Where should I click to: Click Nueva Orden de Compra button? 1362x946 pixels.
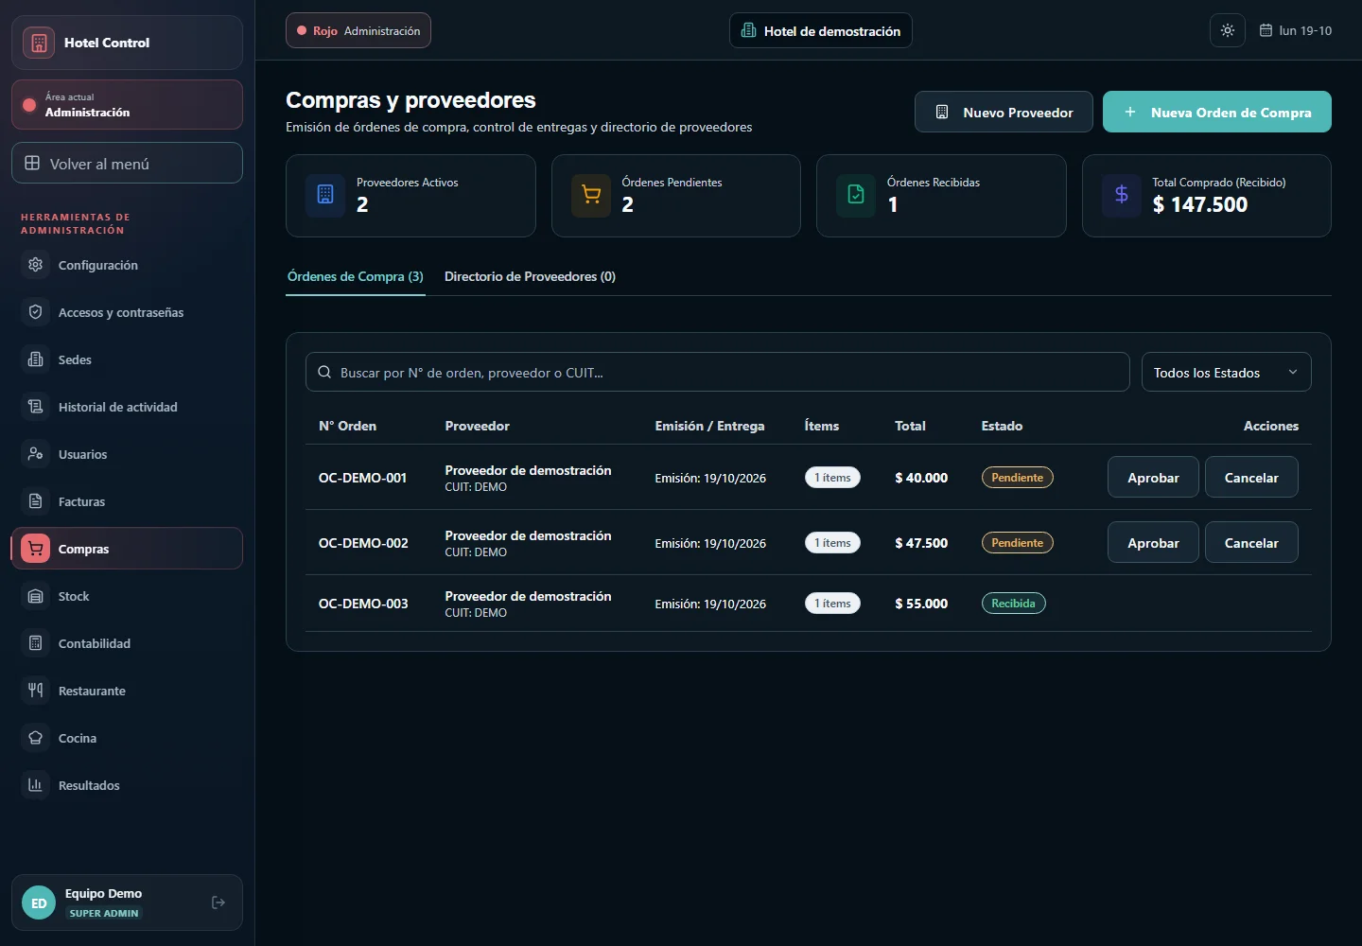[x=1217, y=112]
